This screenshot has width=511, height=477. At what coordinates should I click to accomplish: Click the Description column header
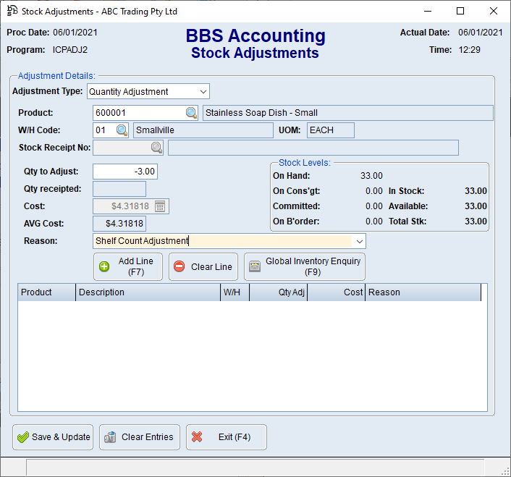[148, 292]
